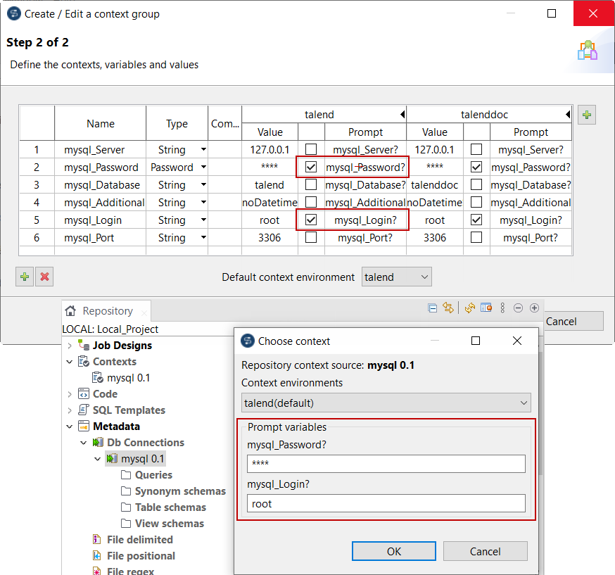This screenshot has height=575, width=615.
Task: Expand the Job Designs tree node
Action: click(70, 346)
